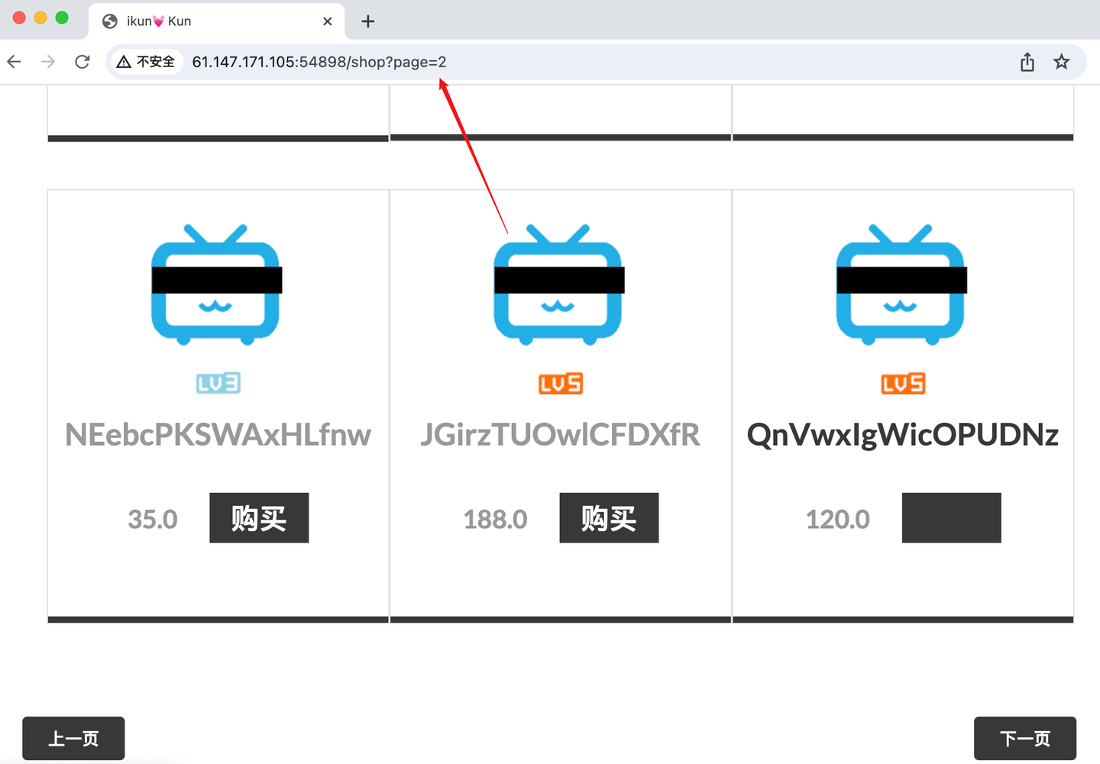1100x764 pixels.
Task: Click the LV5 badge on JGirzTUOwlCFDXfR
Action: [561, 383]
